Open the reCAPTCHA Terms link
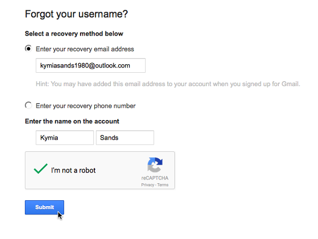The width and height of the screenshot is (318, 239). [x=163, y=185]
